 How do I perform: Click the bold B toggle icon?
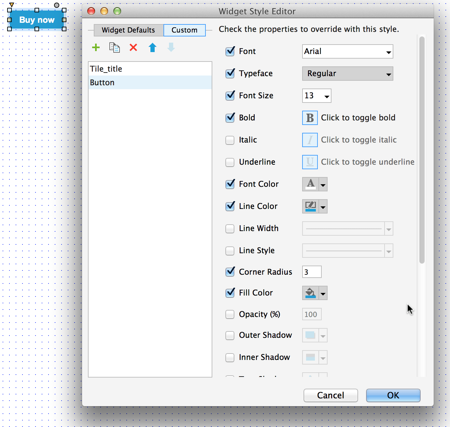pyautogui.click(x=310, y=118)
